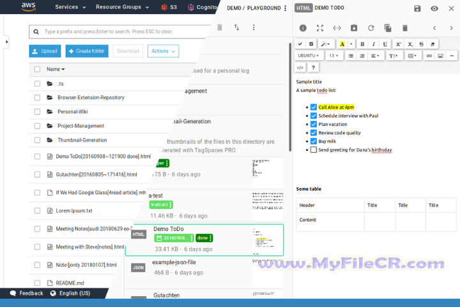The image size is (460, 307).
Task: Open the AWS Services menu
Action: (x=70, y=7)
